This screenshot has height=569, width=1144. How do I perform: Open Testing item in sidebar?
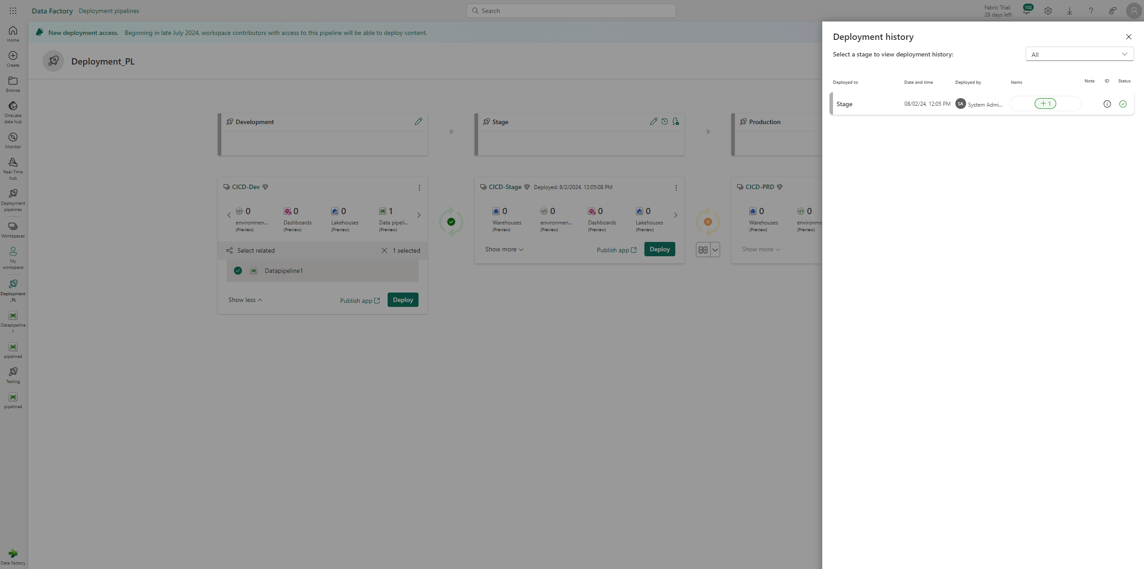13,375
